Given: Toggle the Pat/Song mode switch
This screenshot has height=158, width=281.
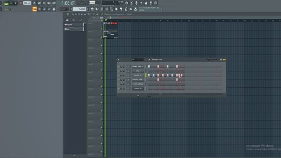Looking at the screenshot, I should point(6,4).
